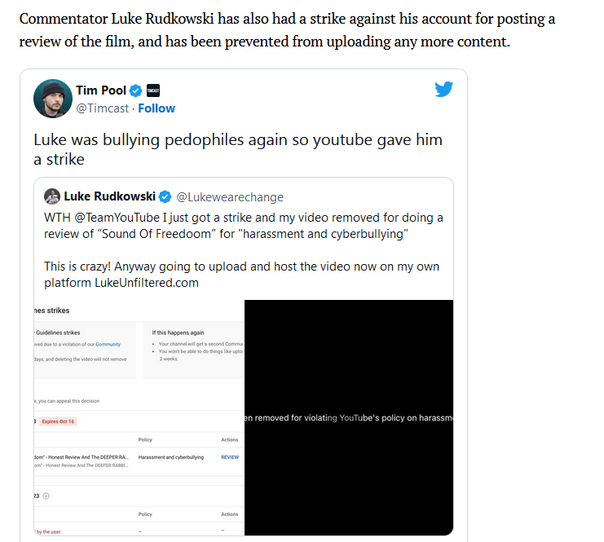Open the Community guidelines link
This screenshot has height=542, width=604.
tap(108, 345)
